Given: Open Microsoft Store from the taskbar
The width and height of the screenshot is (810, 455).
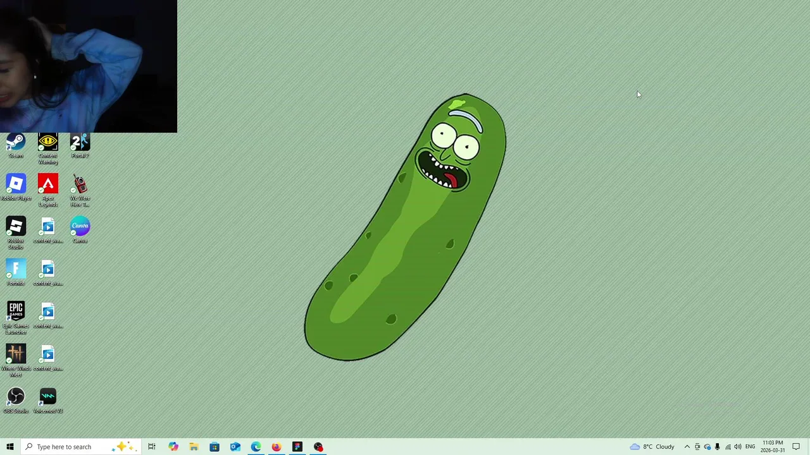Looking at the screenshot, I should pyautogui.click(x=215, y=447).
